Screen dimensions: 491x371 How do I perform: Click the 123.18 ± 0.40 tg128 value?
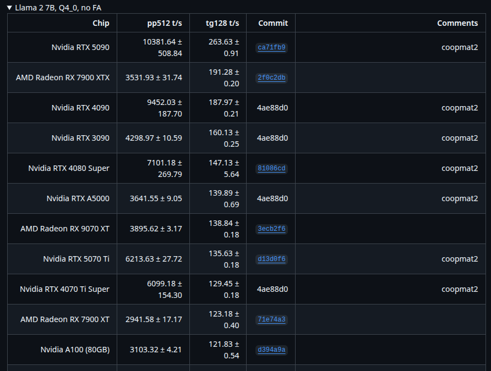pyautogui.click(x=224, y=320)
